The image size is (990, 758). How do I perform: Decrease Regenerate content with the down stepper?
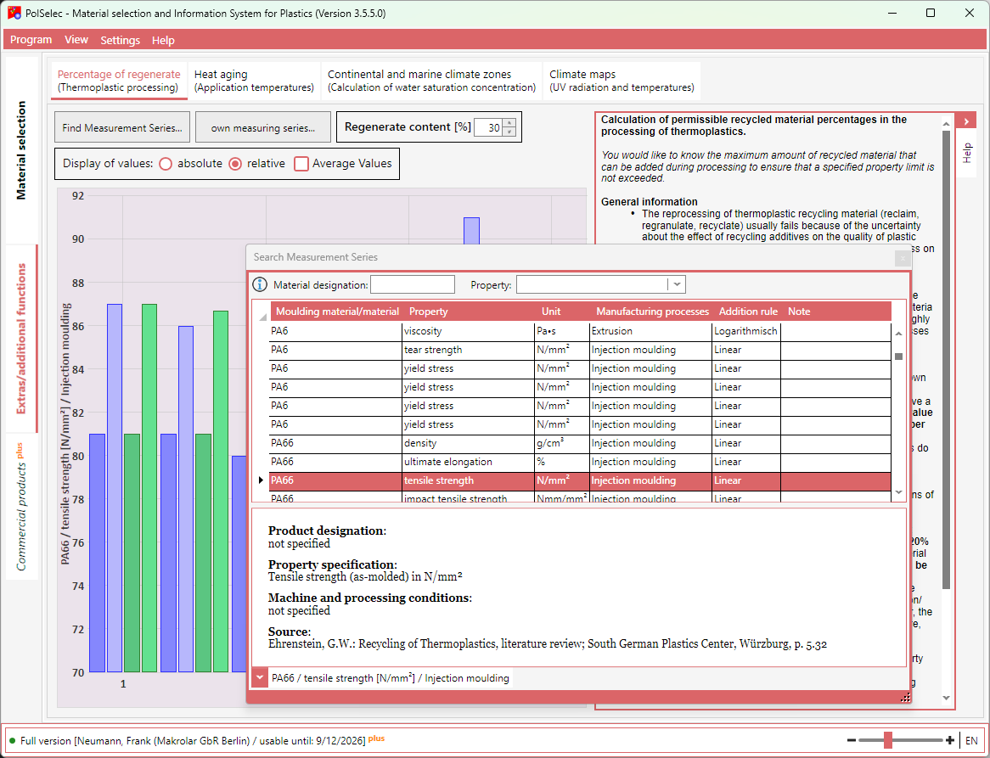tap(509, 132)
